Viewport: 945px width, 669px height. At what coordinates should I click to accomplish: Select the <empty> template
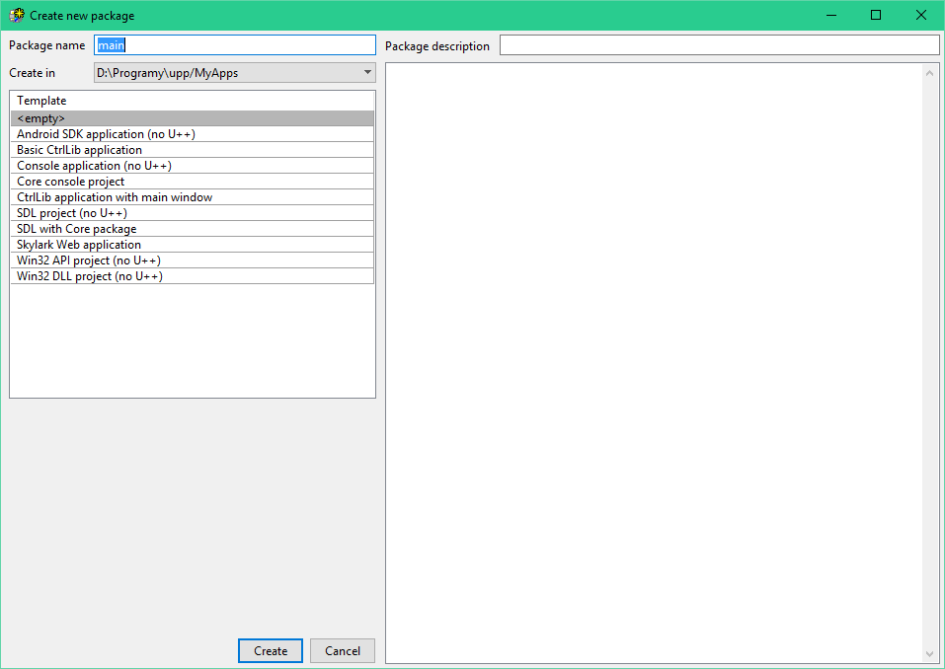(x=192, y=118)
